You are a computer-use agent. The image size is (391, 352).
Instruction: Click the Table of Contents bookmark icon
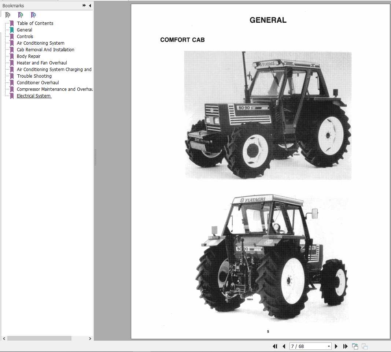tap(12, 23)
